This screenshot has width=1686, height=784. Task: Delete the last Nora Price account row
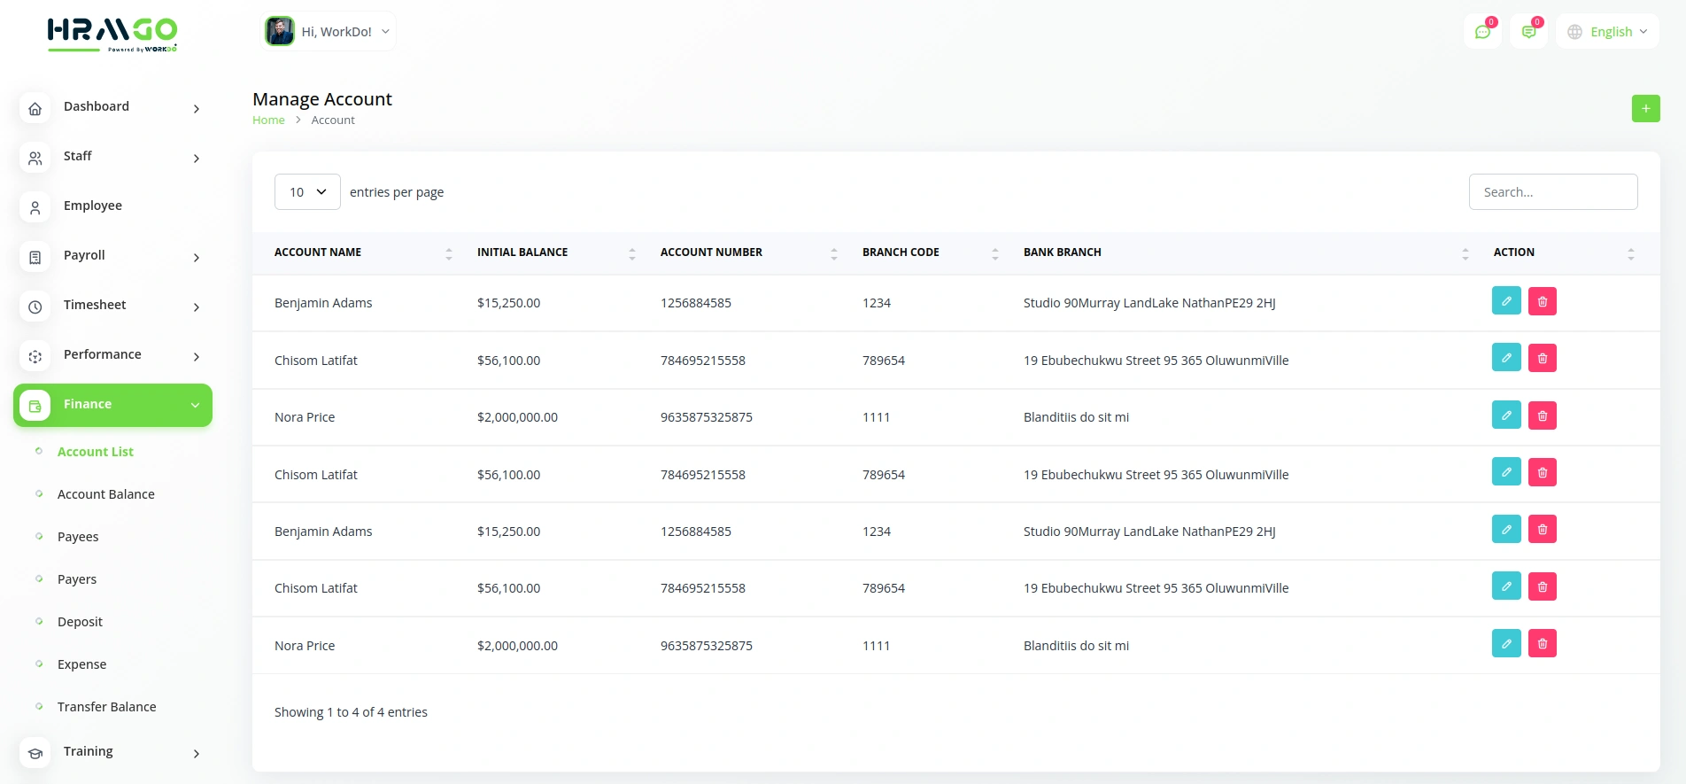point(1542,644)
